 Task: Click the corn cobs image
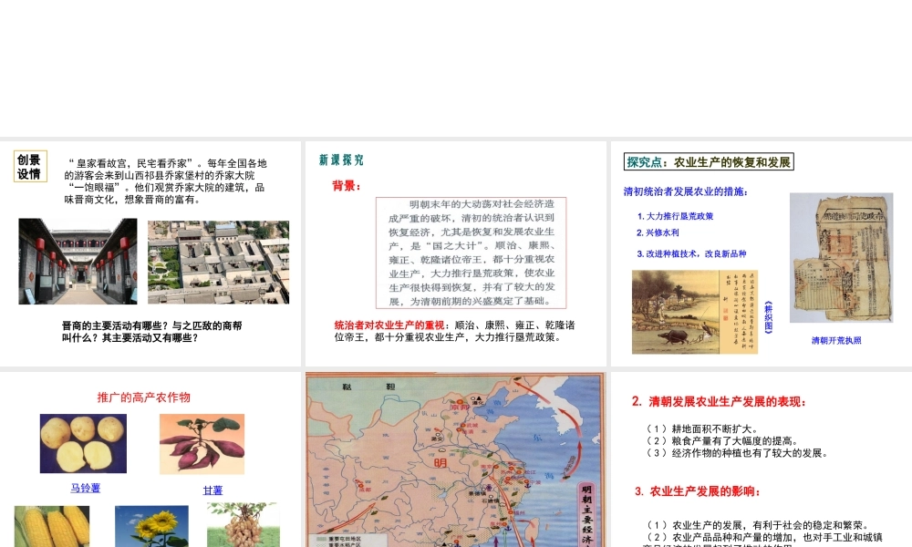[x=52, y=526]
